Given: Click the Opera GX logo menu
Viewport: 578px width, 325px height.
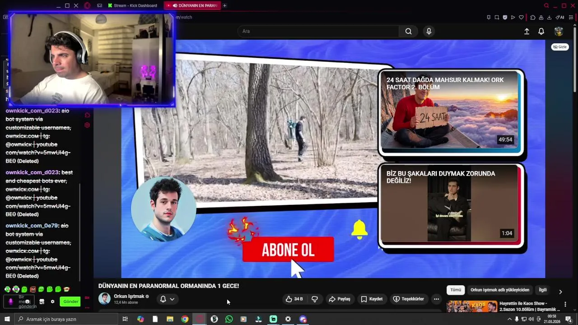Looking at the screenshot, I should (x=87, y=5).
